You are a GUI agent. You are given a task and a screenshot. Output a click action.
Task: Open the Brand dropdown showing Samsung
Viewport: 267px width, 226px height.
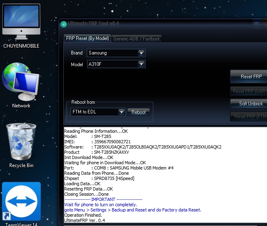[x=116, y=53]
